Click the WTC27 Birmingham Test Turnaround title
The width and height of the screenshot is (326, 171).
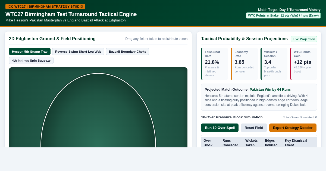point(71,14)
